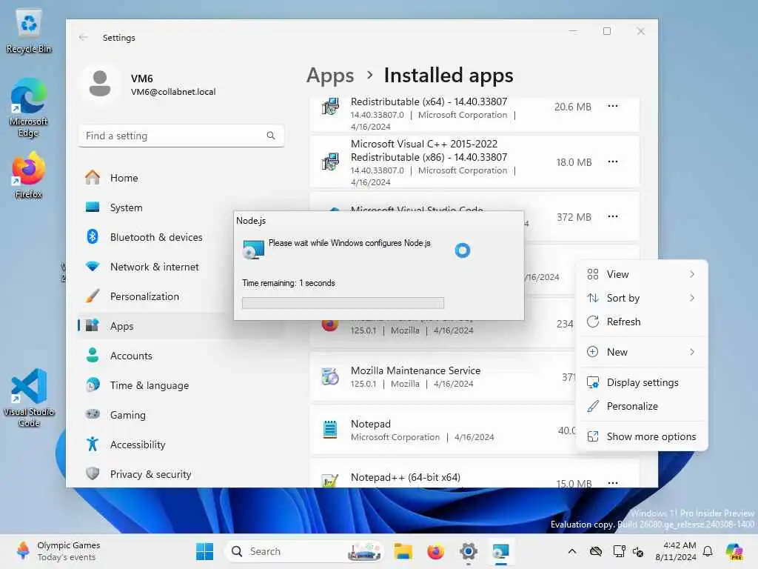Click 'Time remaining: 1 seconds' text
Image resolution: width=758 pixels, height=569 pixels.
click(289, 283)
